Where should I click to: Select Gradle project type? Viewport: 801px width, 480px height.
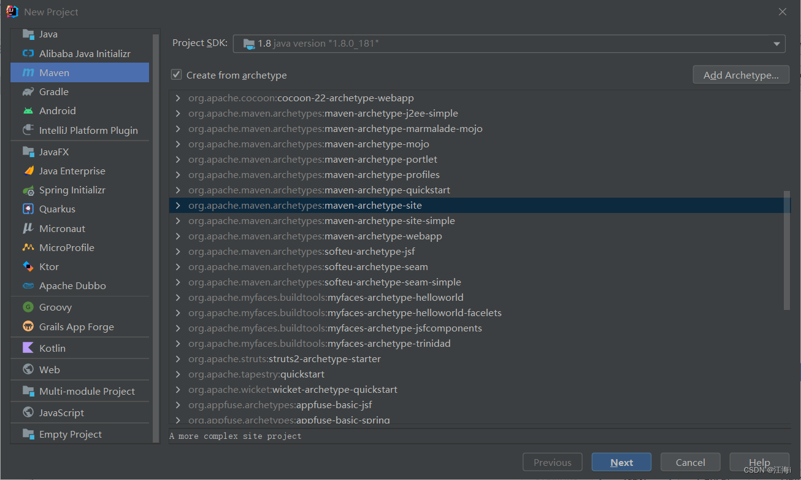click(80, 91)
